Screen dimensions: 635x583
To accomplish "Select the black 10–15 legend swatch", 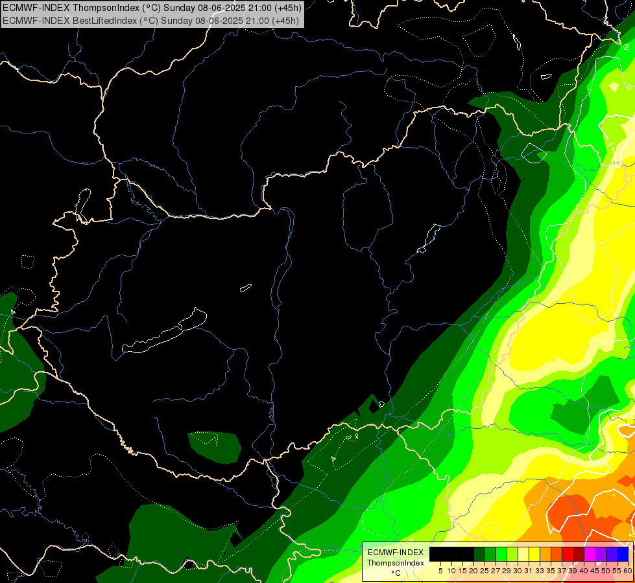I will pyautogui.click(x=457, y=554).
